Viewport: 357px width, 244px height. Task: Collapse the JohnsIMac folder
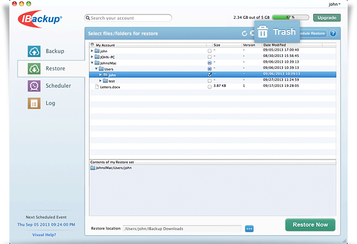92,63
